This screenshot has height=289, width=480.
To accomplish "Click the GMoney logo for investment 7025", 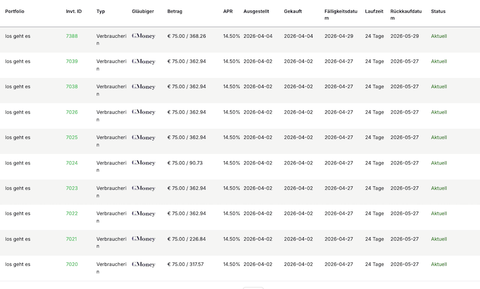I will pyautogui.click(x=143, y=138).
